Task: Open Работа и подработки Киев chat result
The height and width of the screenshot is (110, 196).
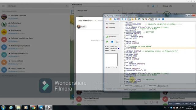Action: [x=35, y=39]
